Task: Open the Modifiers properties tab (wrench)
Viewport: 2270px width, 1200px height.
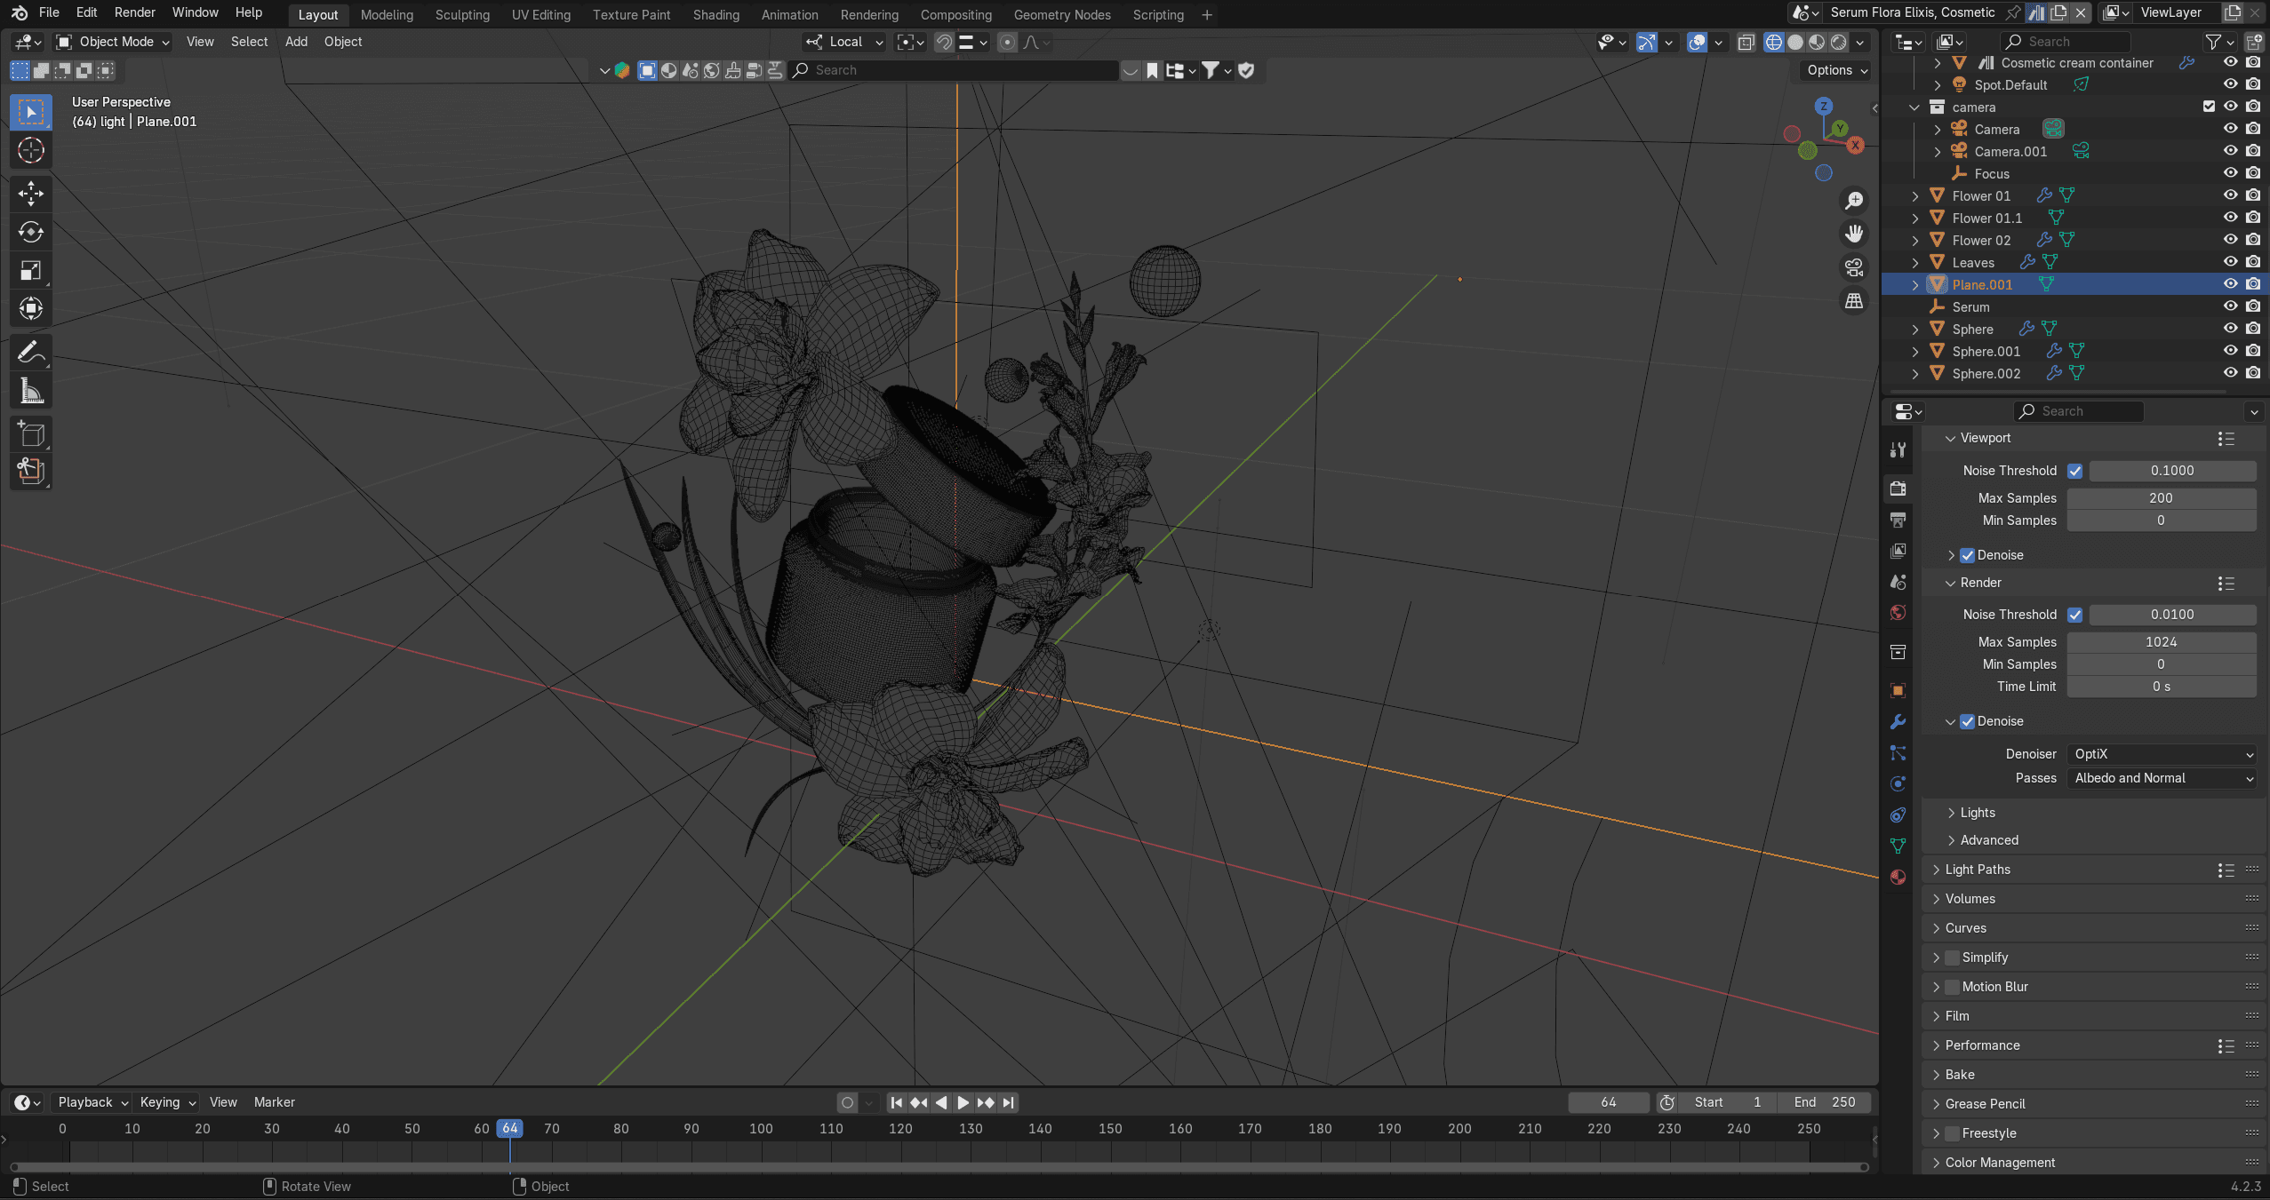Action: pos(1898,721)
